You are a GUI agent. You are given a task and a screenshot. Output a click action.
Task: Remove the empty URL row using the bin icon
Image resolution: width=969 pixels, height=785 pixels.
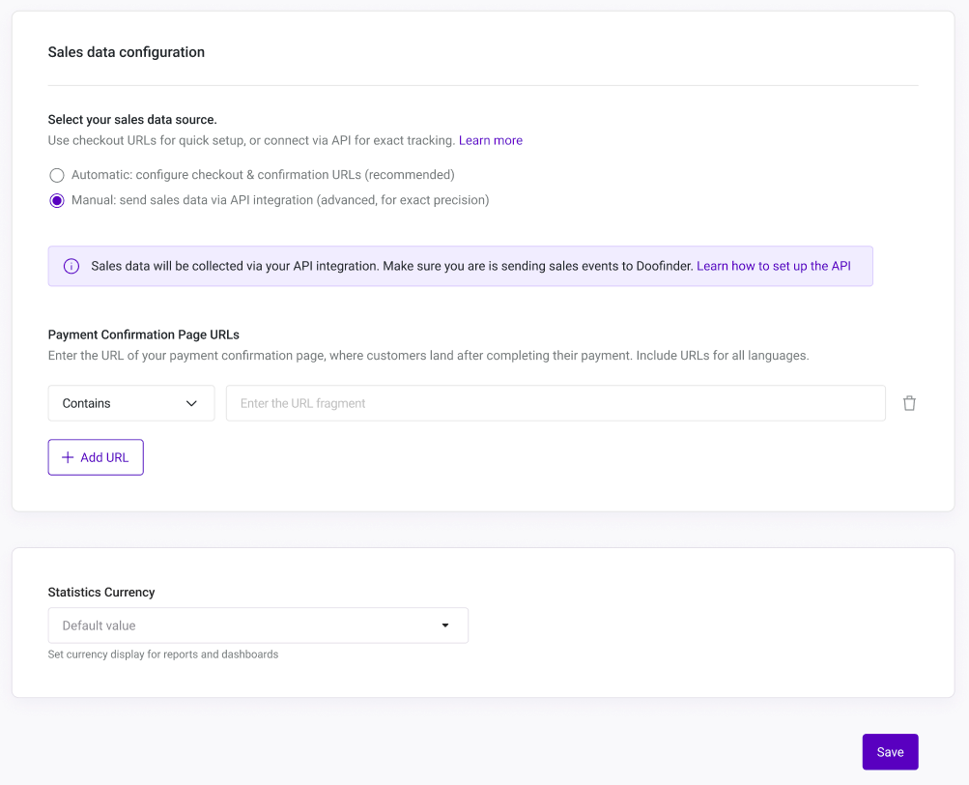coord(909,403)
